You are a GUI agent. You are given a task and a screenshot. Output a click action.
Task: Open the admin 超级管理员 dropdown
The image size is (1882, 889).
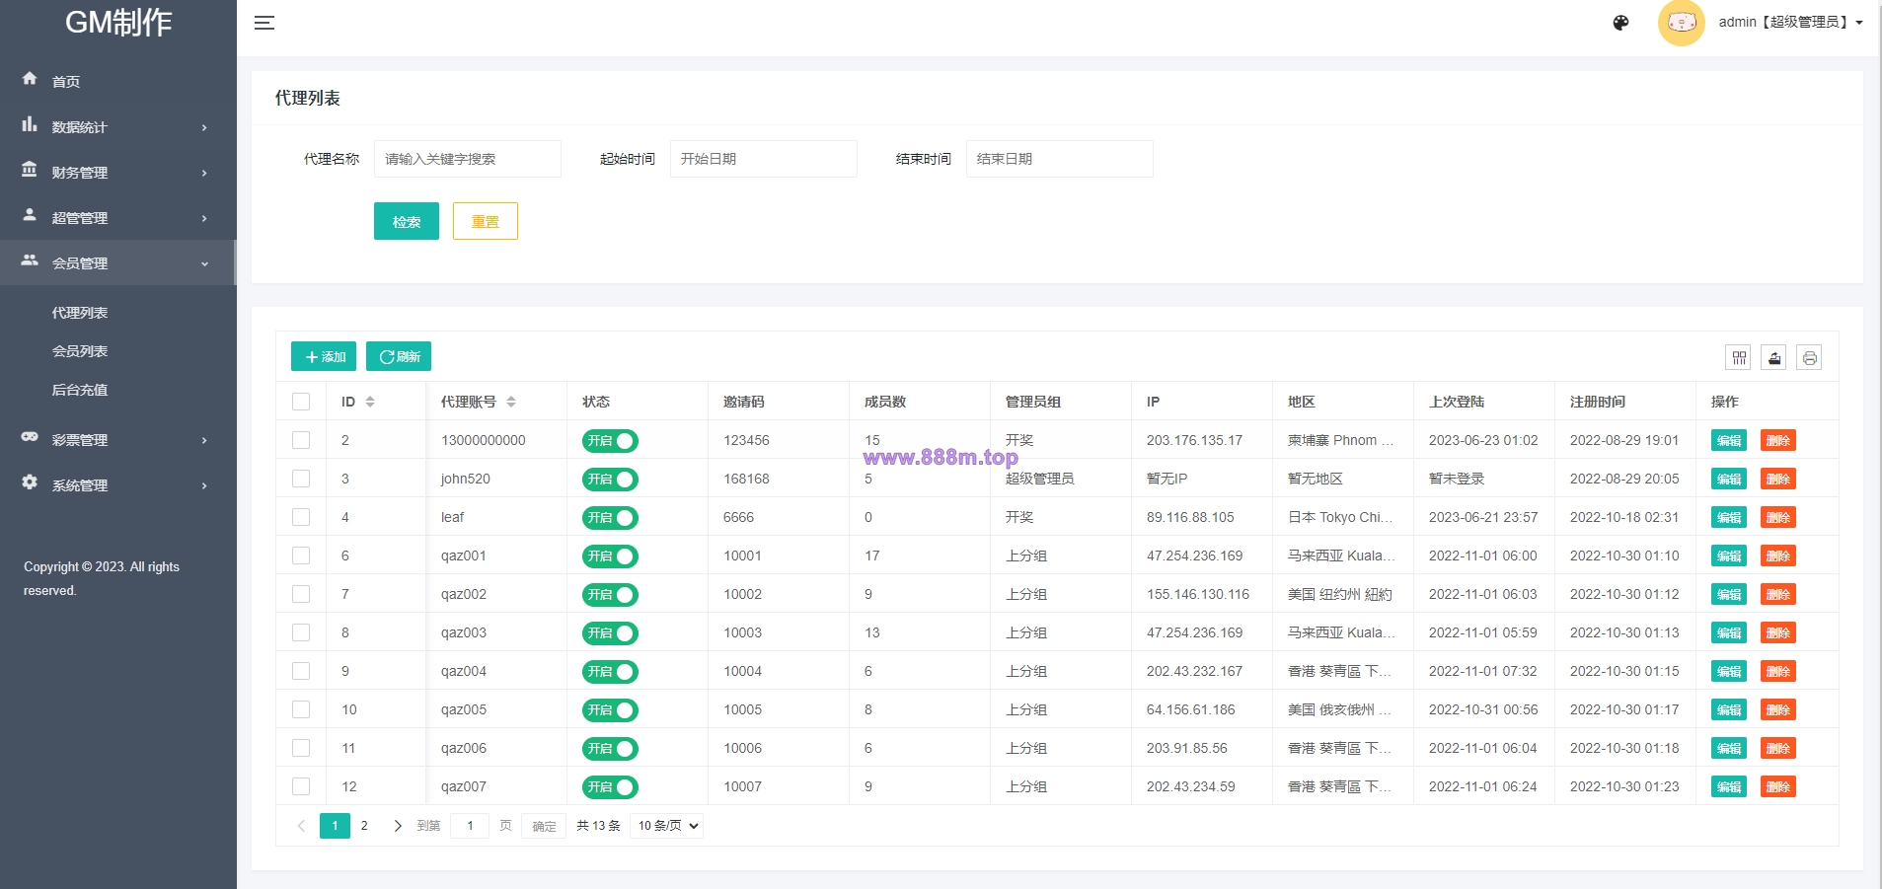click(1790, 22)
